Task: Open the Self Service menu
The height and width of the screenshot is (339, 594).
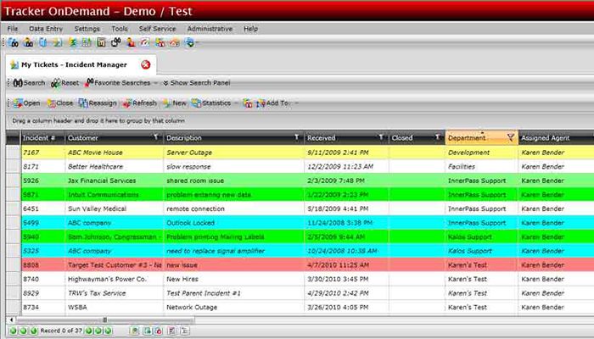Action: 157,29
